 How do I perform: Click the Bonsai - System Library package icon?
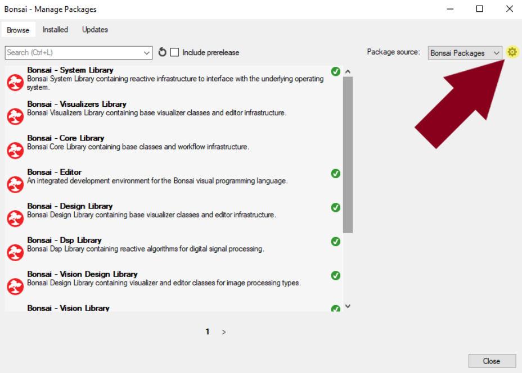(15, 83)
